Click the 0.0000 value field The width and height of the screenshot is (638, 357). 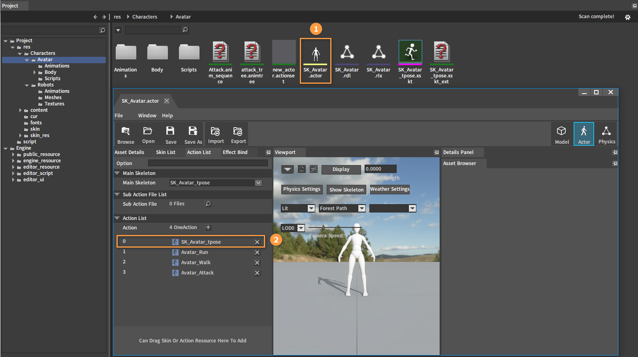pyautogui.click(x=380, y=169)
